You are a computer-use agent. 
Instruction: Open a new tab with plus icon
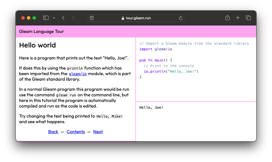pyautogui.click(x=238, y=18)
